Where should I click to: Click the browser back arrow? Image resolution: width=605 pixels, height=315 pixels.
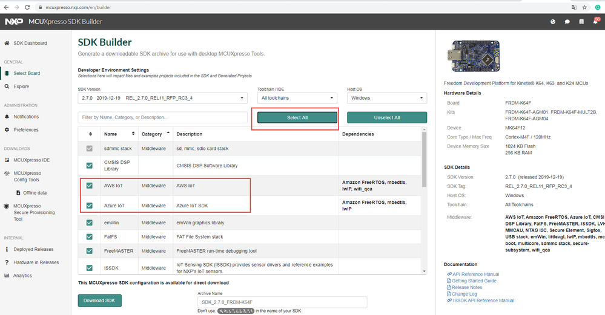click(x=6, y=7)
